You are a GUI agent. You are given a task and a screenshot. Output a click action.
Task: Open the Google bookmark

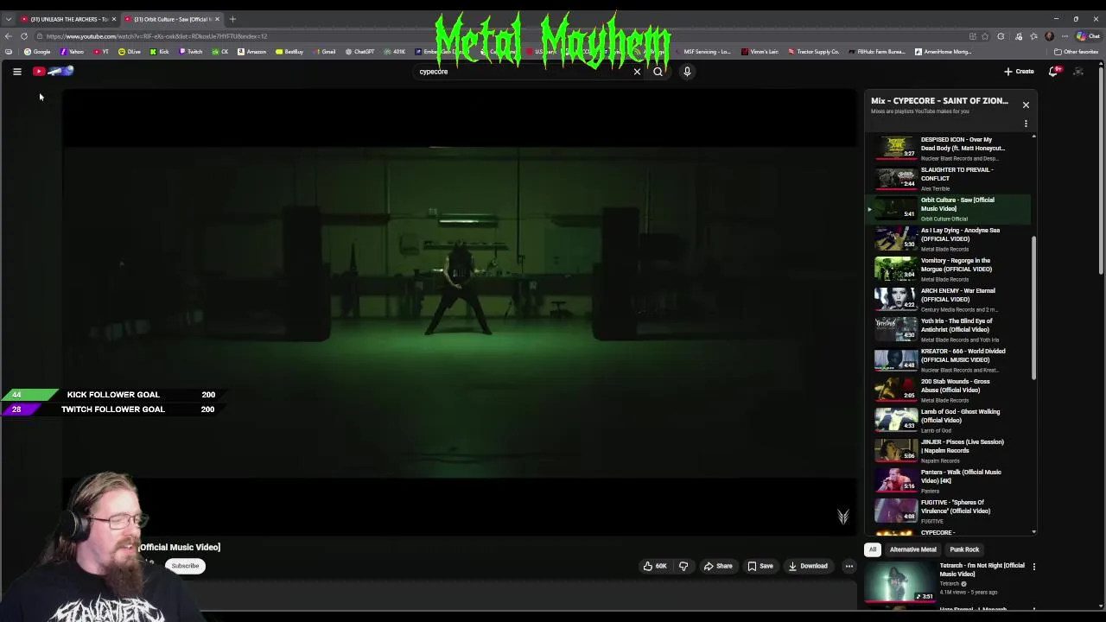(x=37, y=52)
